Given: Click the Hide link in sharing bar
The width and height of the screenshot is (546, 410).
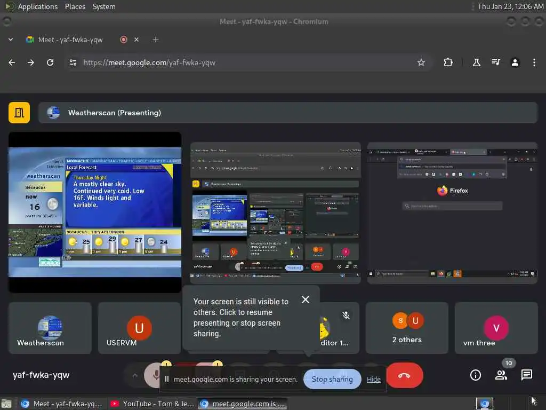Looking at the screenshot, I should coord(374,380).
